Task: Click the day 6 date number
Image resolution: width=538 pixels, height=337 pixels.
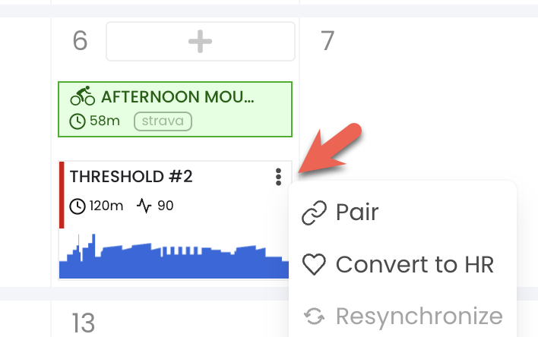Action: coord(80,41)
